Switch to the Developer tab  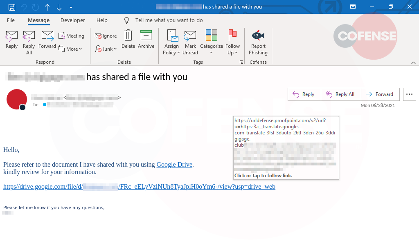(72, 20)
